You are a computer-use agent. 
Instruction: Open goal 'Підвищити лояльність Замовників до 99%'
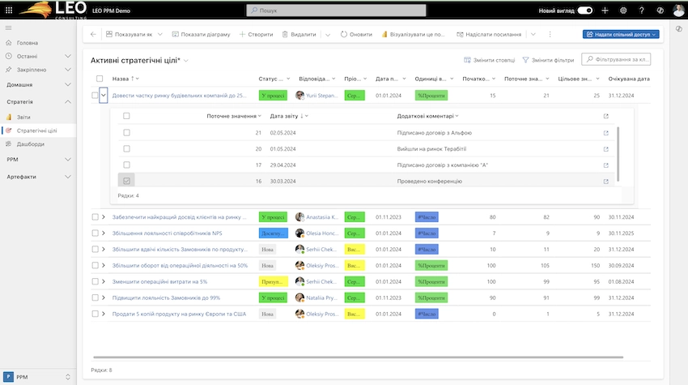166,297
